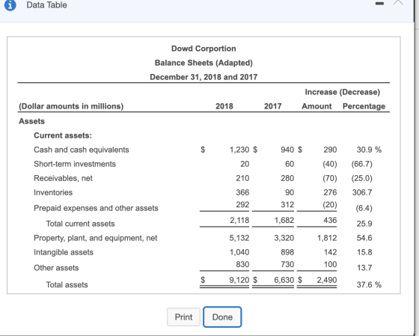This screenshot has width=419, height=336.
Task: Click total assets increase amount 2,490
Action: pyautogui.click(x=327, y=280)
